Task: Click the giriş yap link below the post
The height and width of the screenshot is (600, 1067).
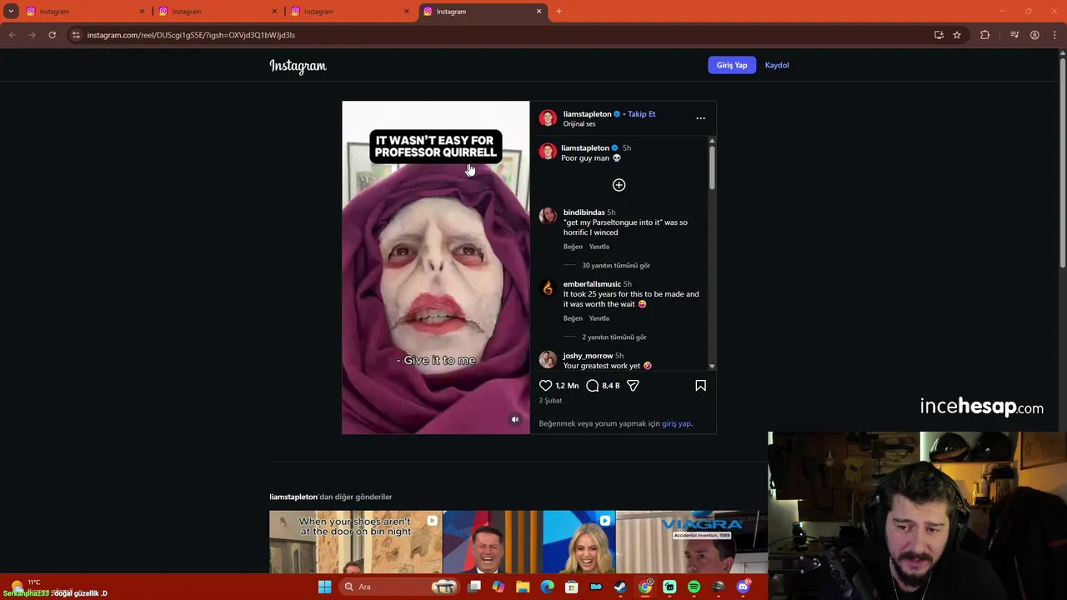Action: 676,423
